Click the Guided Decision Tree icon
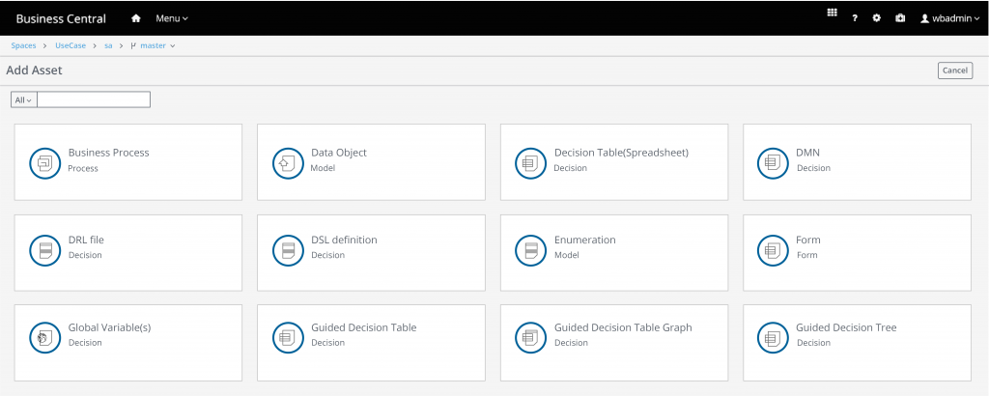 (772, 337)
